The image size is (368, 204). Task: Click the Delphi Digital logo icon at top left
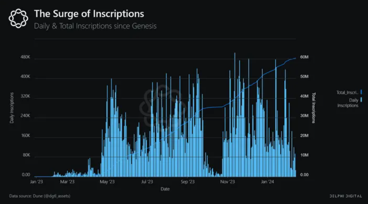(18, 19)
